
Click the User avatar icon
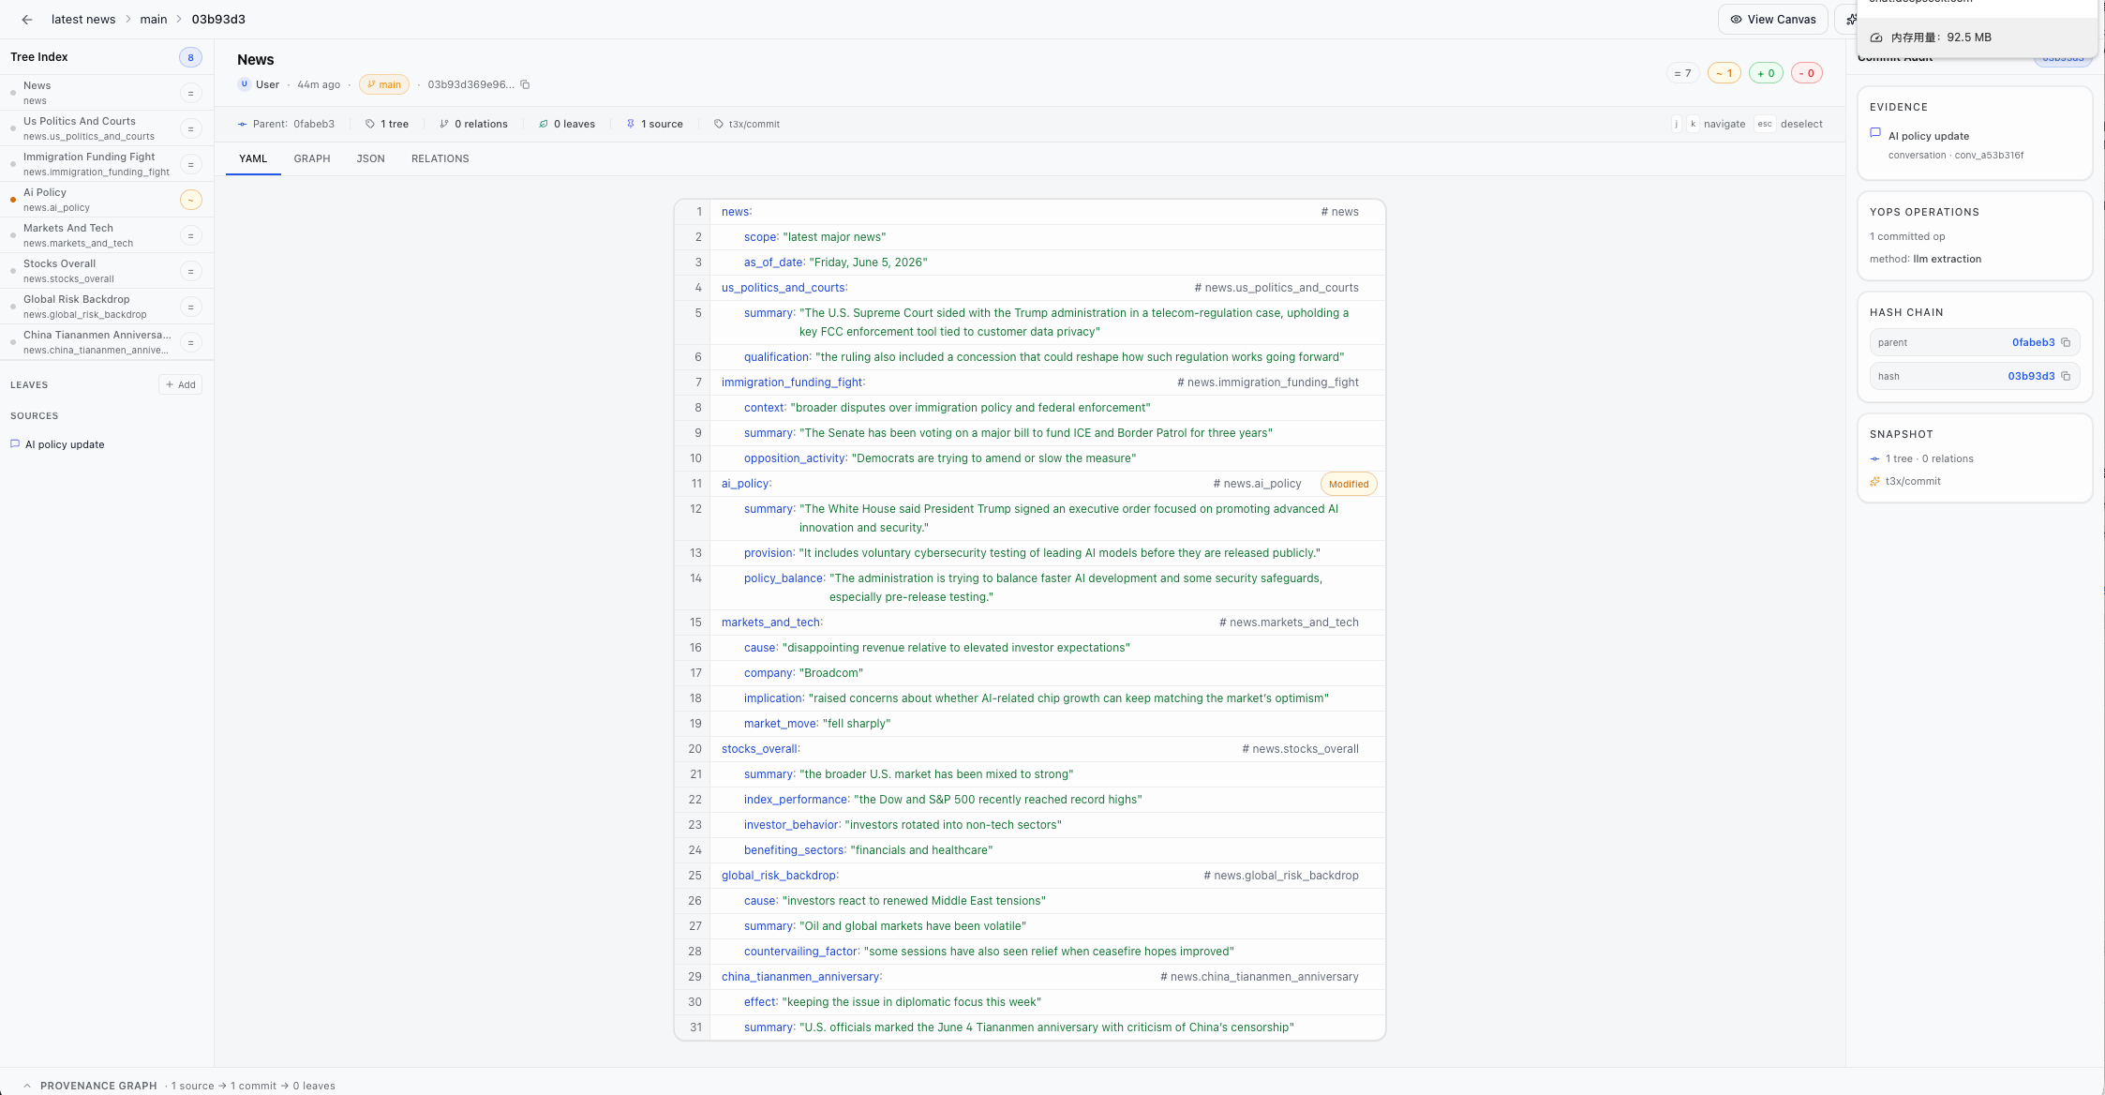click(245, 84)
